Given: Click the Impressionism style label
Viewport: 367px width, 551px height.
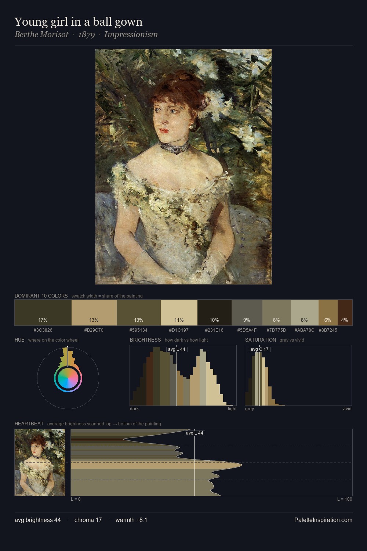Looking at the screenshot, I should tap(131, 35).
